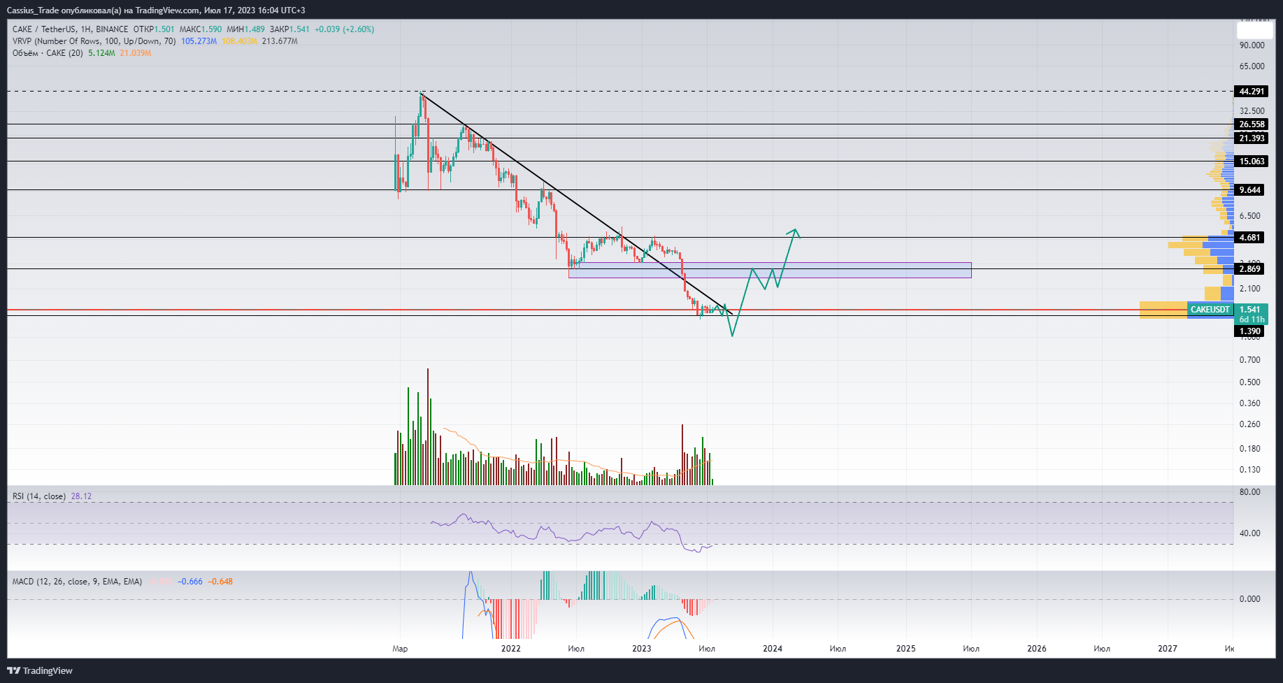Click the 15.063 price level label
The image size is (1283, 683).
pos(1251,161)
